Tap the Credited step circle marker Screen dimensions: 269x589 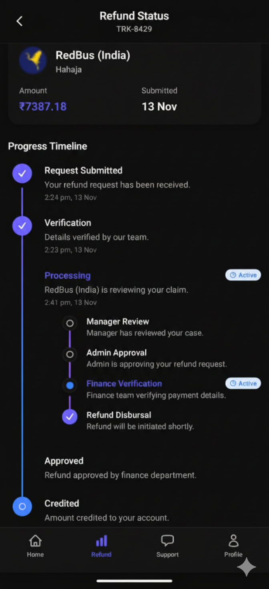tap(22, 506)
